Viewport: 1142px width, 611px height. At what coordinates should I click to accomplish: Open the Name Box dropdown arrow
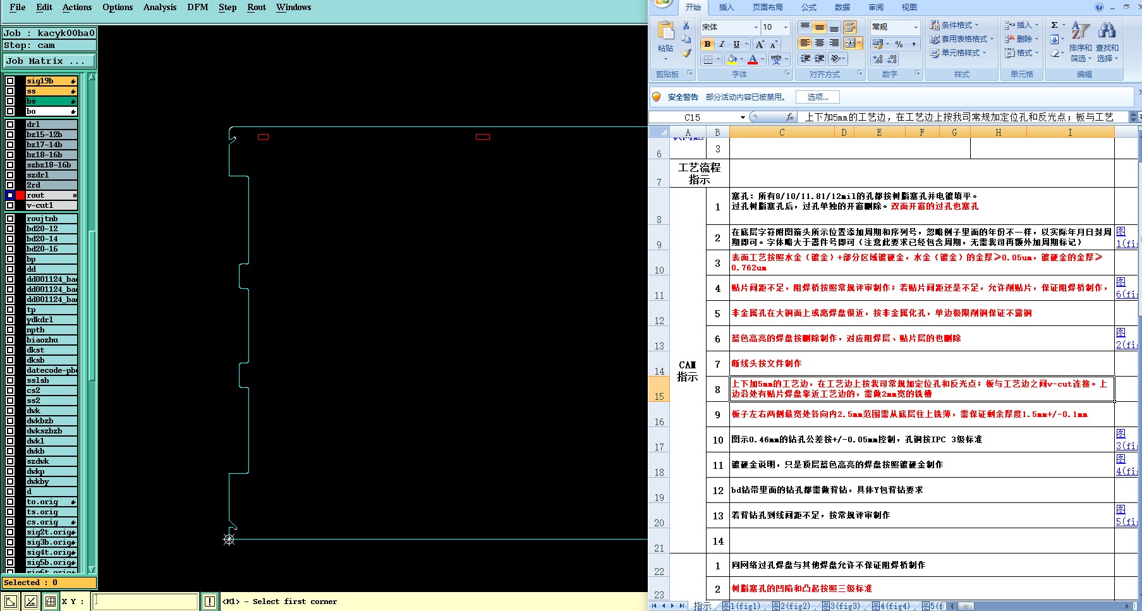[743, 118]
